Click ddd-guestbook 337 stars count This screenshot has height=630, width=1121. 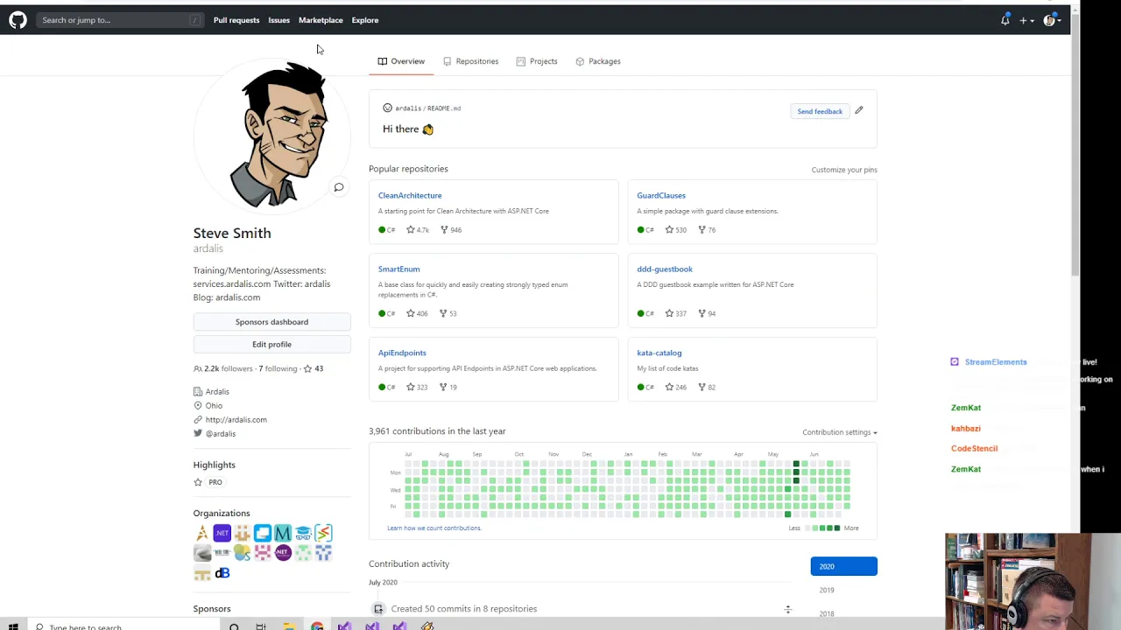[x=676, y=313]
